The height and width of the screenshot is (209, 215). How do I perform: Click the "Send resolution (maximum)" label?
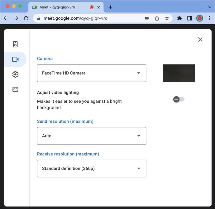click(x=65, y=121)
